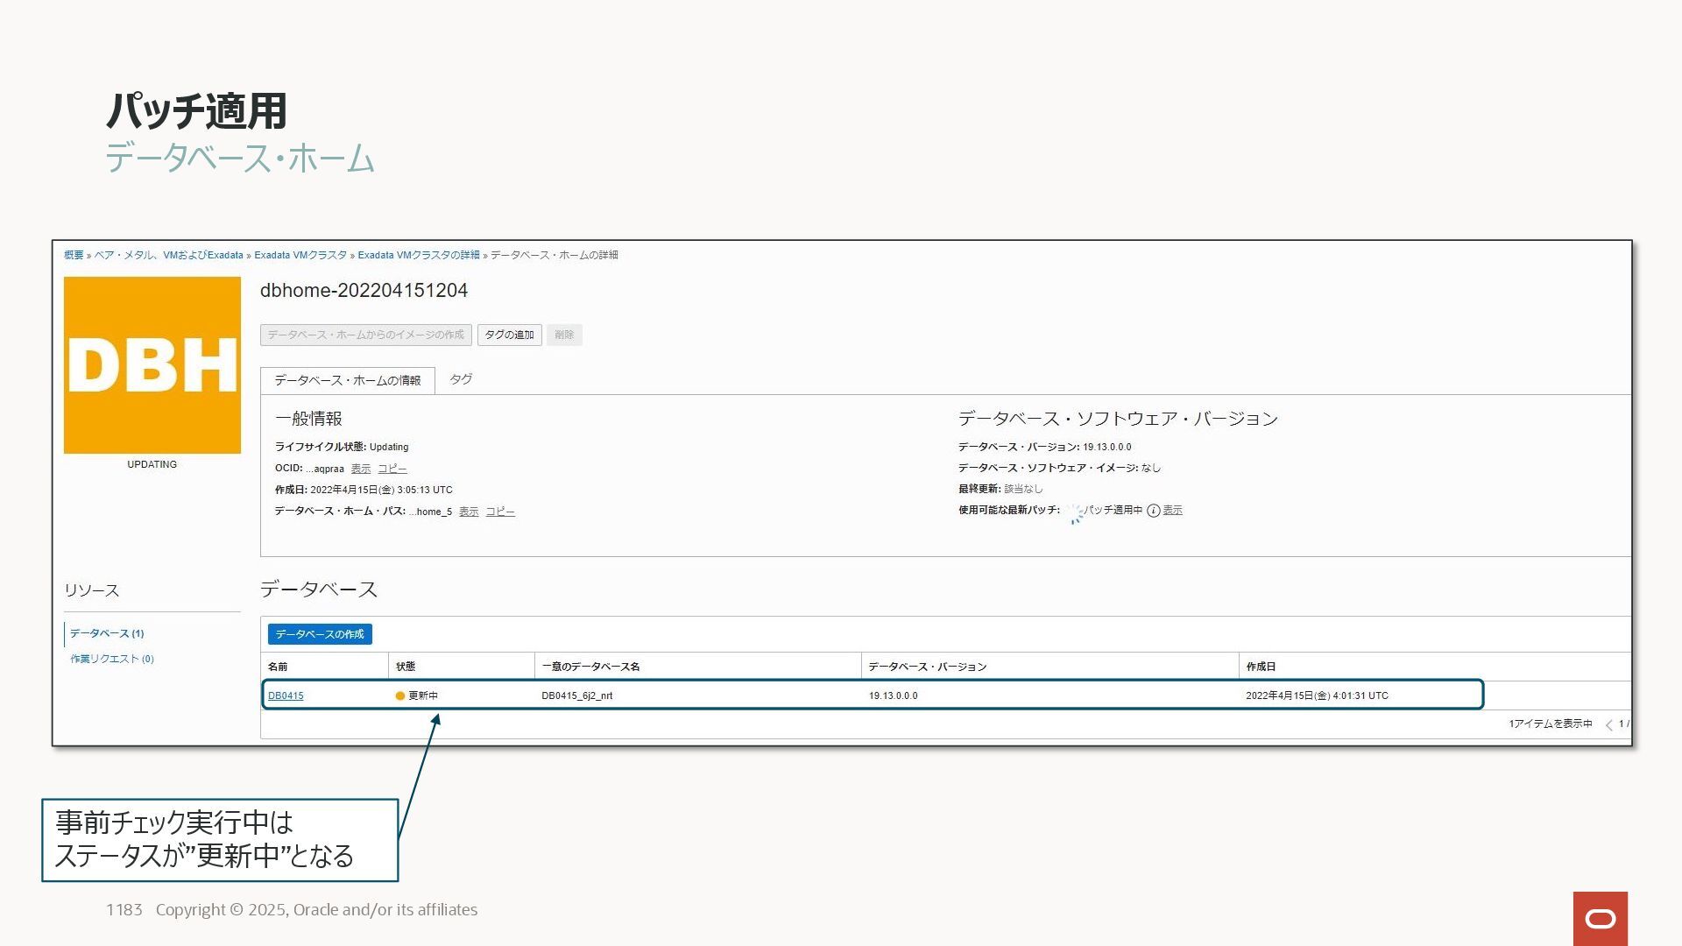This screenshot has width=1682, height=946.
Task: Switch to the タグ tab
Action: 461,379
